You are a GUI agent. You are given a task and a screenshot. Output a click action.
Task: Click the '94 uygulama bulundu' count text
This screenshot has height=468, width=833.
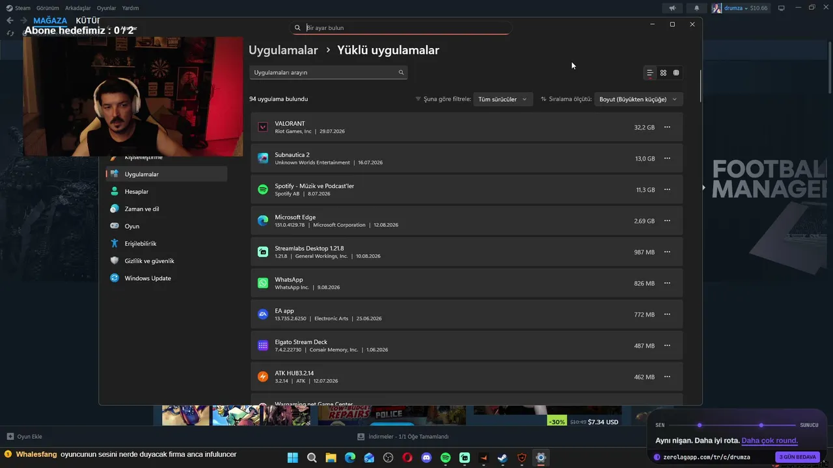(x=279, y=99)
